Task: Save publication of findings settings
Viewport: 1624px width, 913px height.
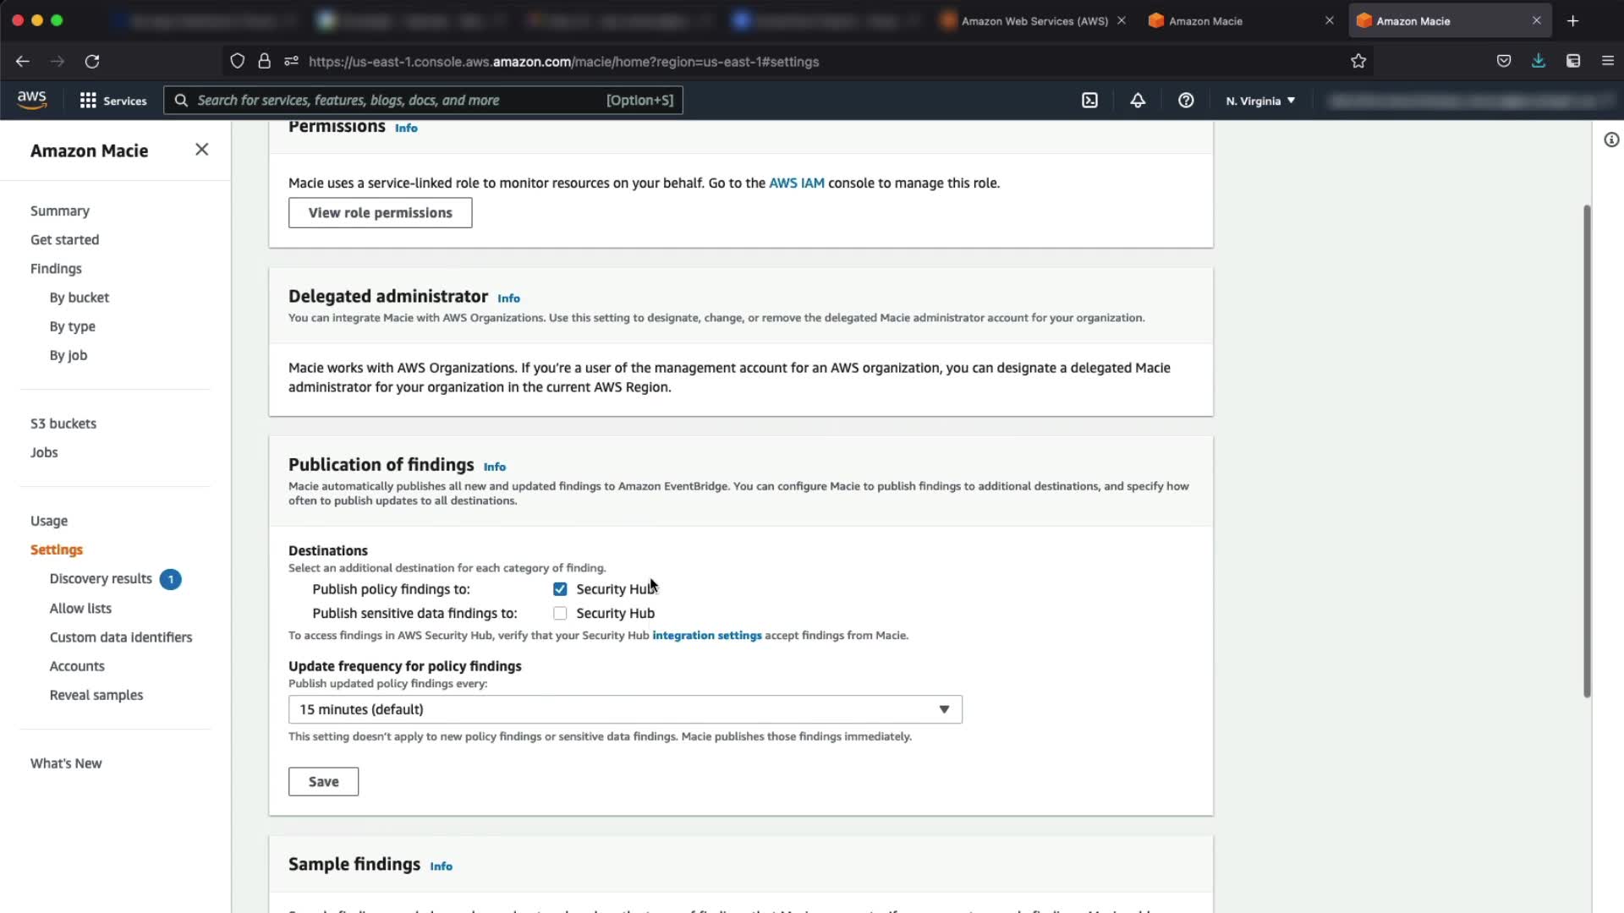Action: (323, 782)
